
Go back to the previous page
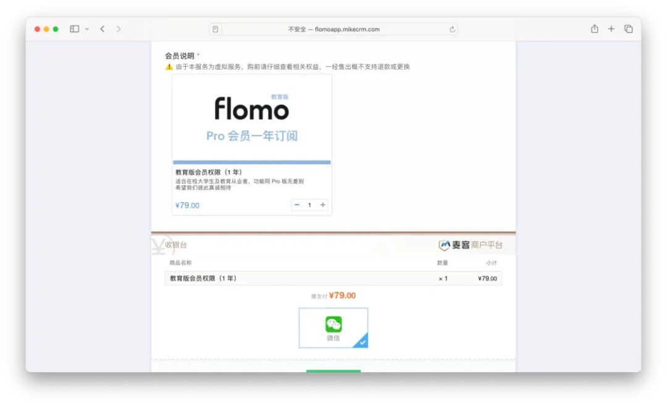coord(103,29)
